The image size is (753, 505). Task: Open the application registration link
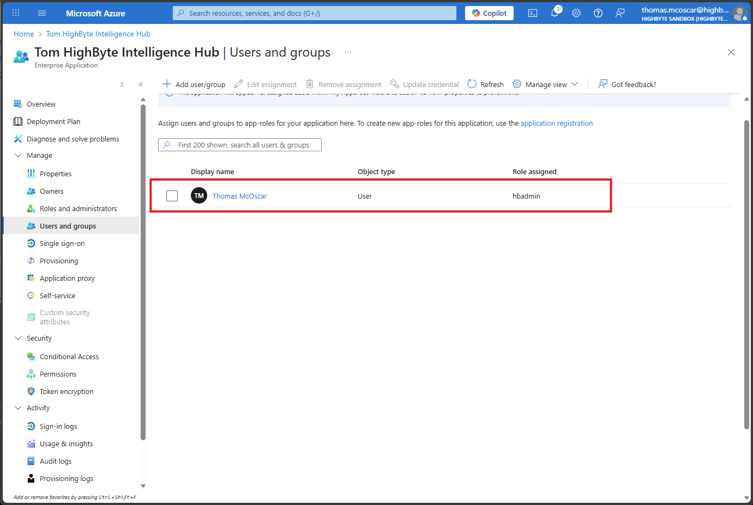556,124
